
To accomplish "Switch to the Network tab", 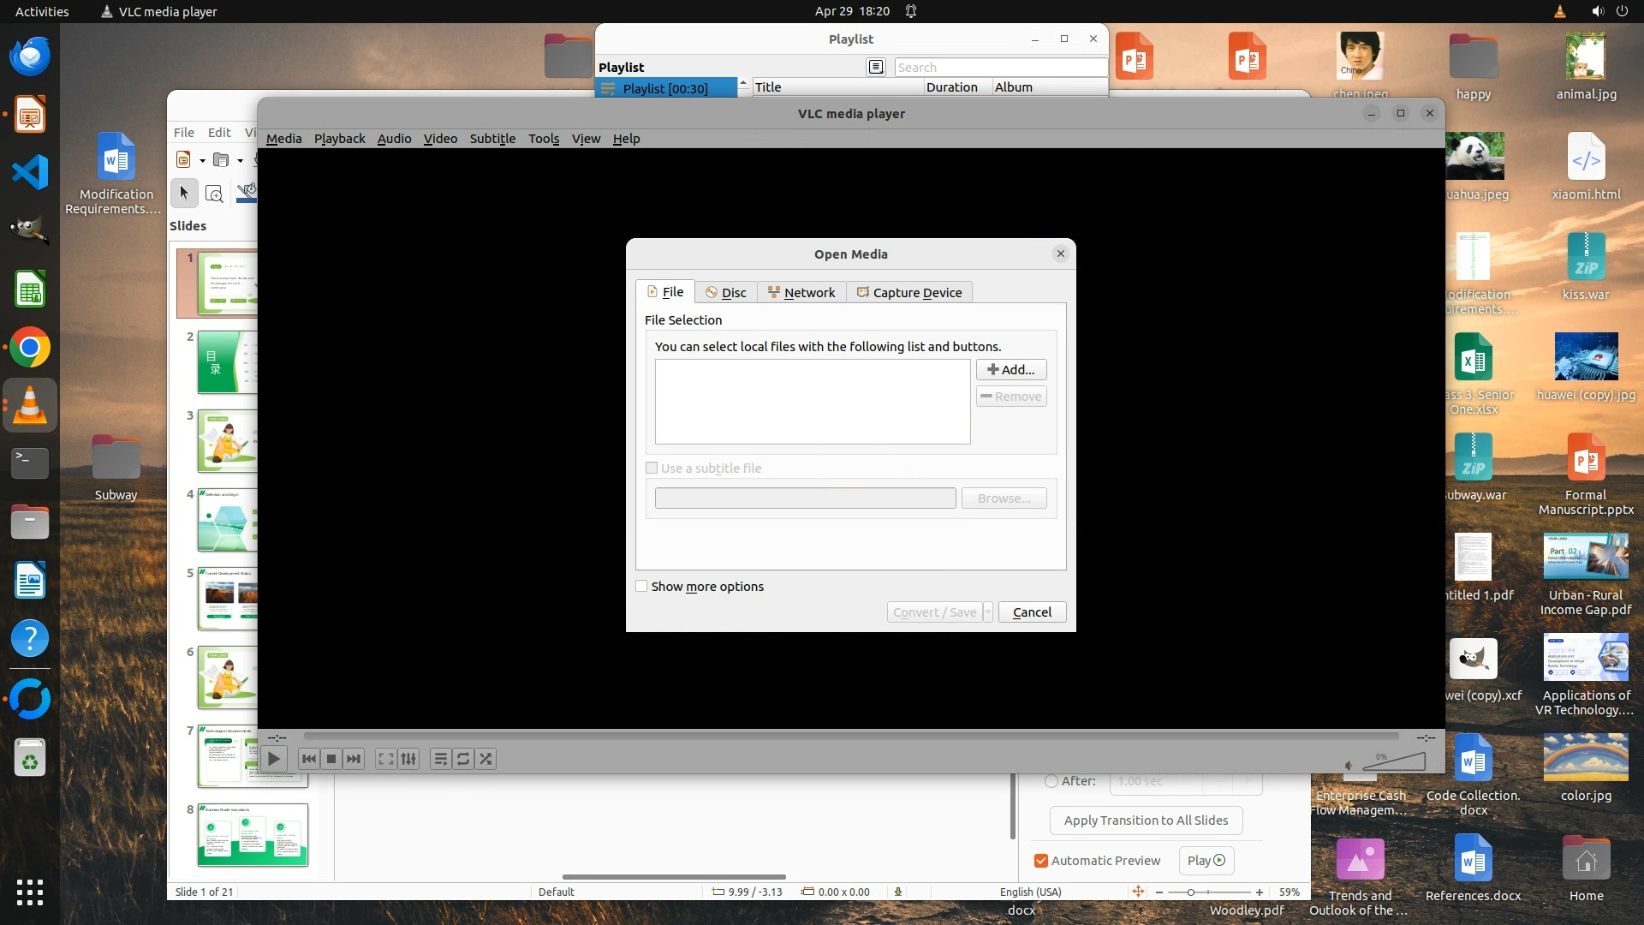I will pos(801,293).
